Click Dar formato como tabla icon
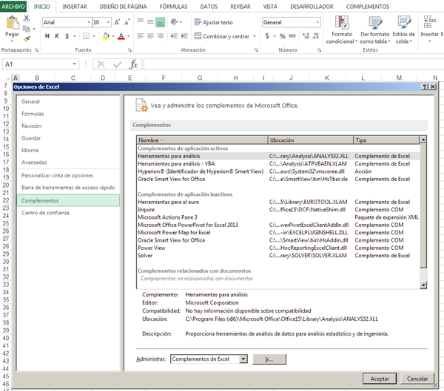 [x=374, y=23]
